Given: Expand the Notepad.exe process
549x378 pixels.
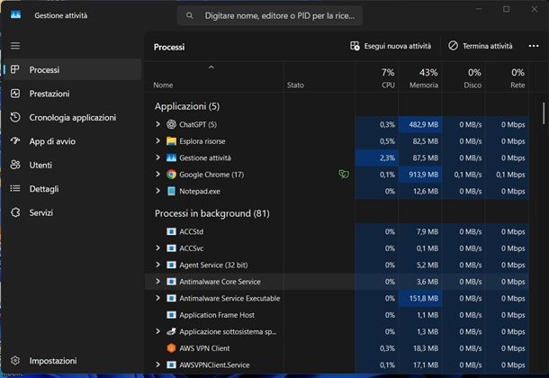Looking at the screenshot, I should [x=157, y=191].
